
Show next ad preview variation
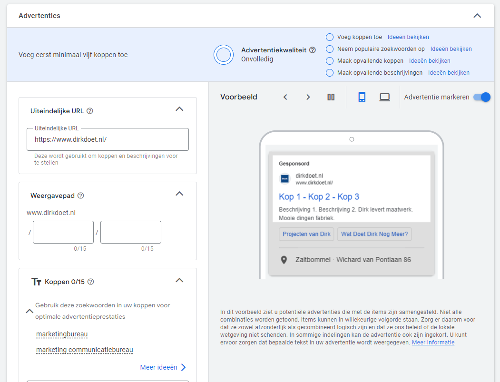point(308,97)
